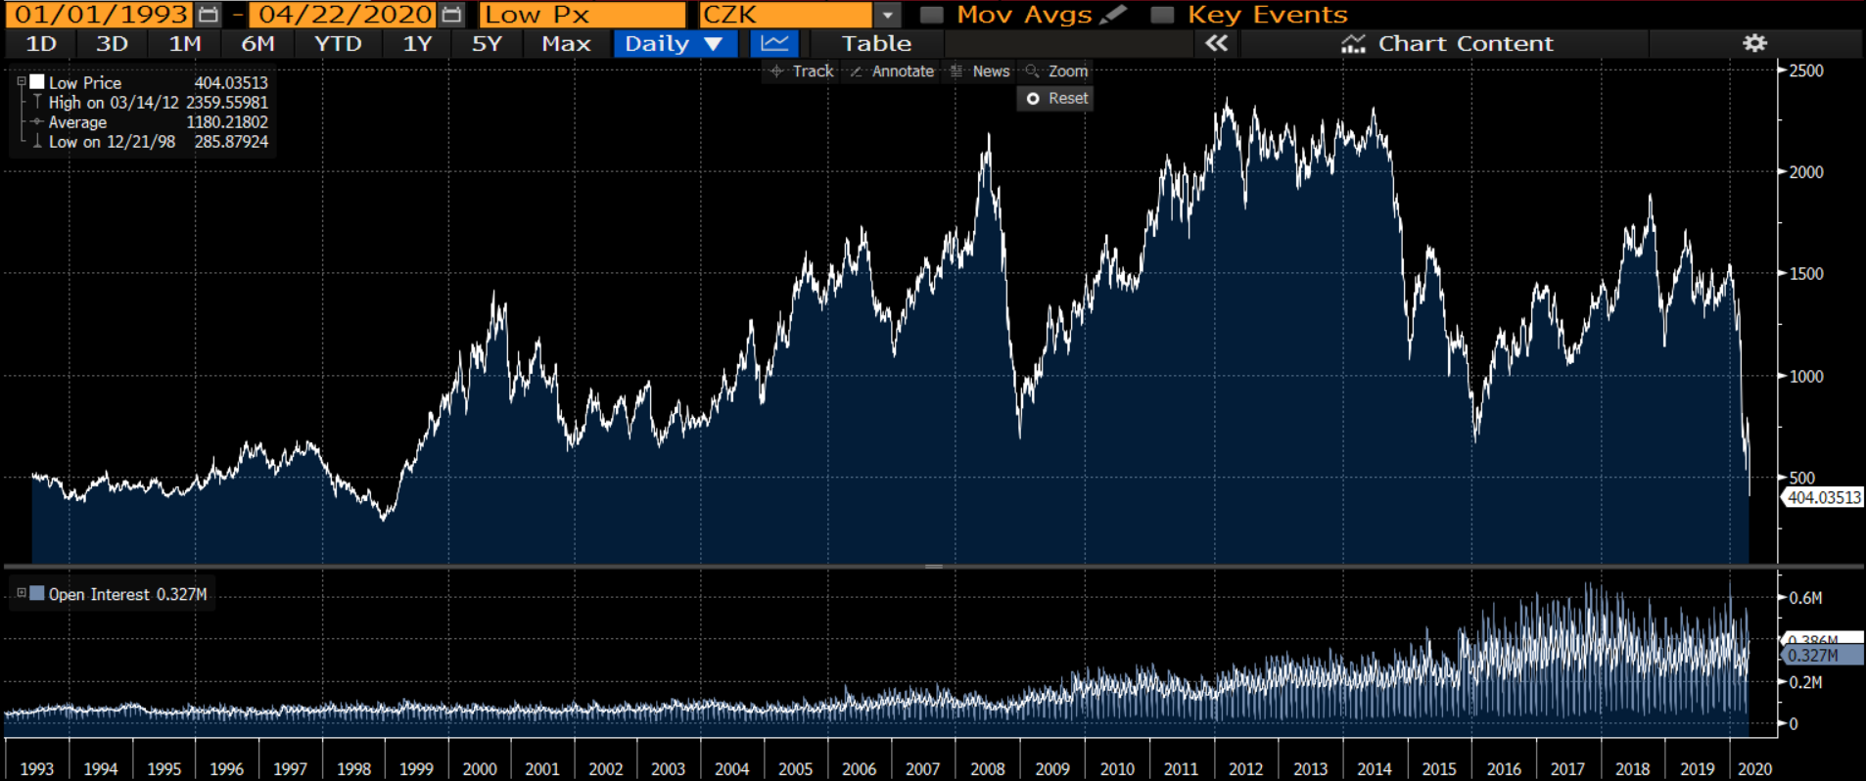This screenshot has width=1866, height=781.
Task: Open the start date calendar picker
Action: [208, 15]
